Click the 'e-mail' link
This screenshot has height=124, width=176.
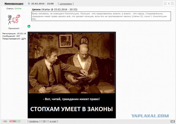click(x=53, y=121)
